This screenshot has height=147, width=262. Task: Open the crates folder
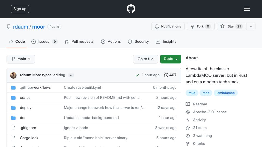[x=25, y=98]
